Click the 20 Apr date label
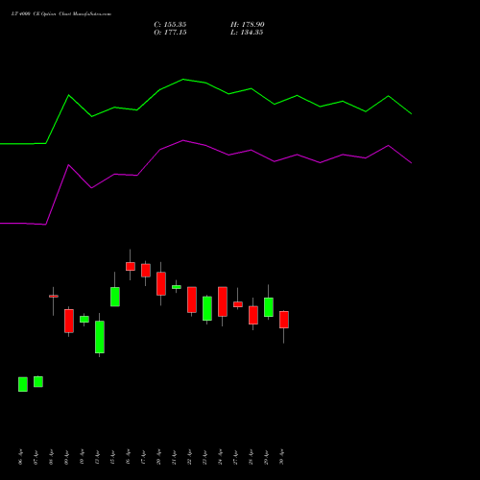The height and width of the screenshot is (480, 480). tap(159, 457)
